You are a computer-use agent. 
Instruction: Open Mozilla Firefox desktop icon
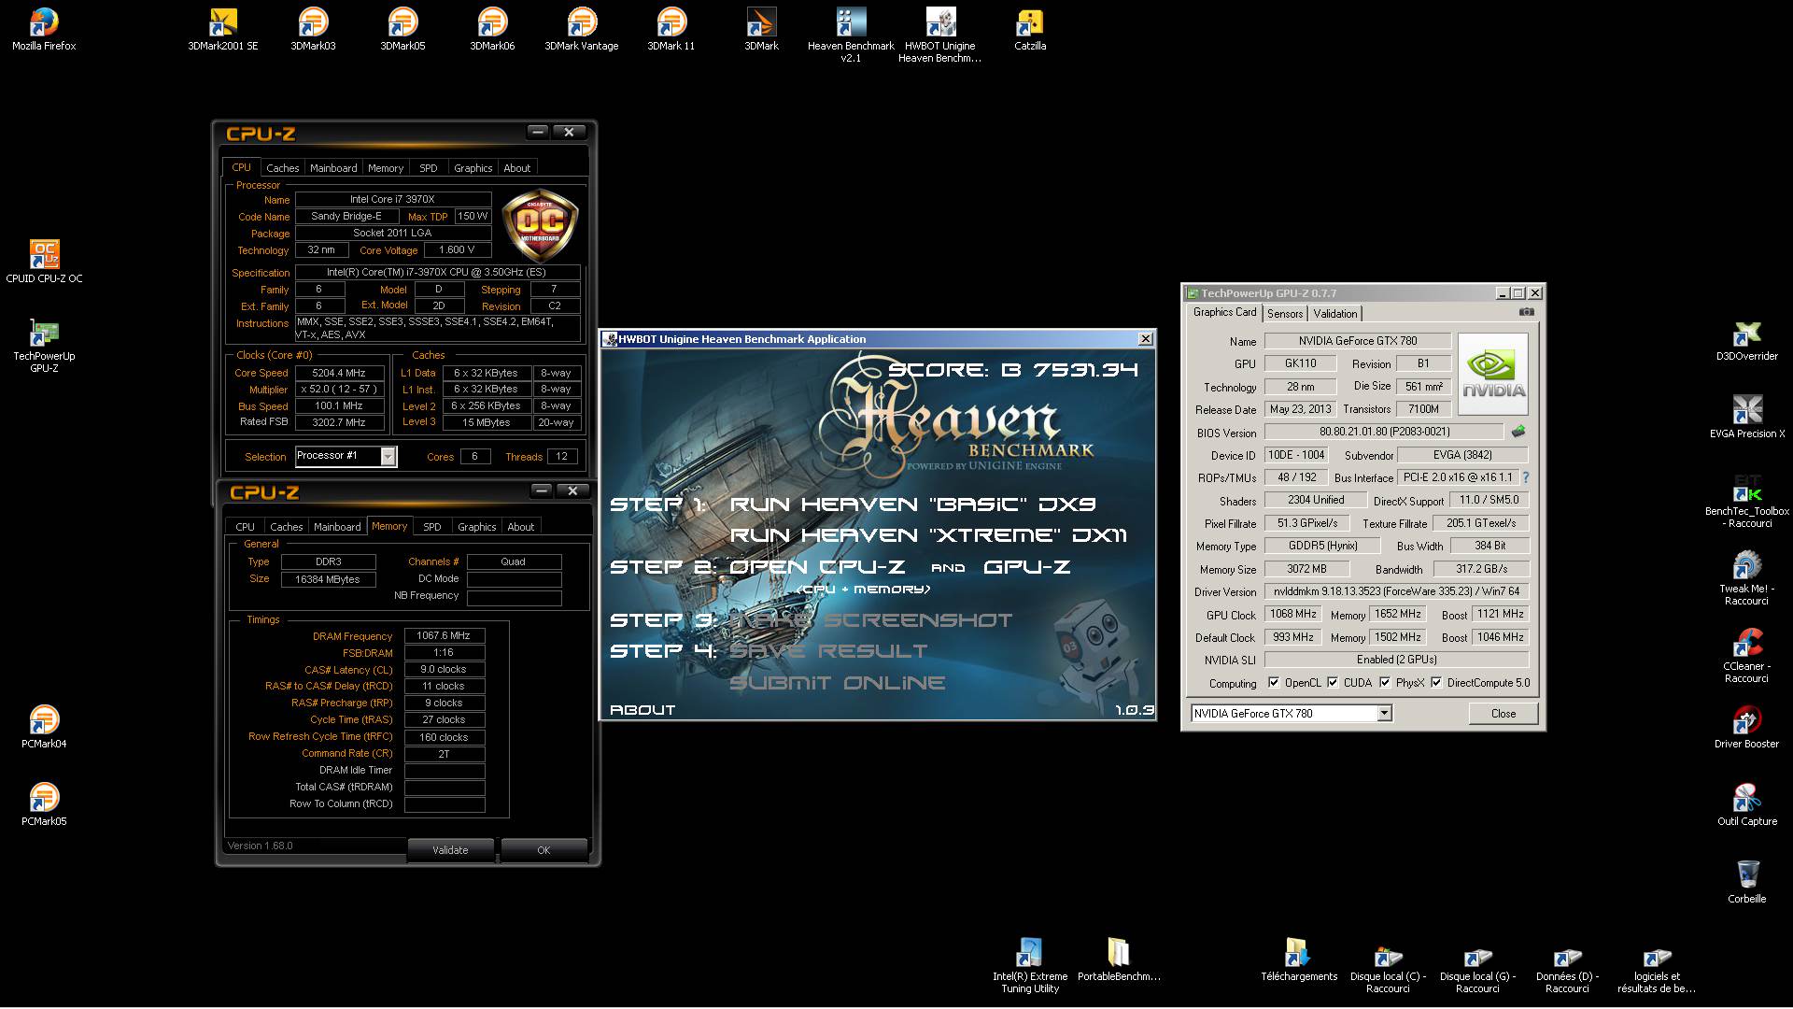[x=44, y=29]
